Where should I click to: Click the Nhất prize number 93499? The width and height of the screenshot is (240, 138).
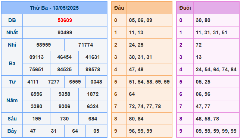(65, 32)
